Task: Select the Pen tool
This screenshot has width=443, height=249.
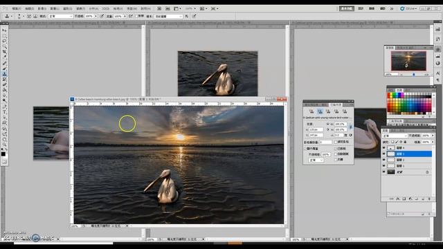Action: click(x=4, y=107)
